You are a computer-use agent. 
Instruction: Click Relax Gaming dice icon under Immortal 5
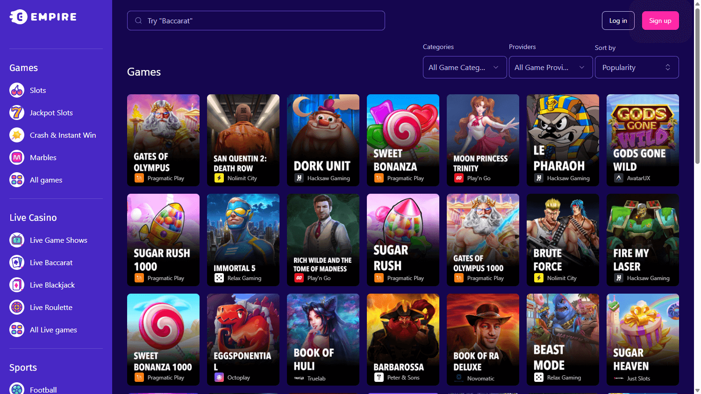[x=219, y=278]
